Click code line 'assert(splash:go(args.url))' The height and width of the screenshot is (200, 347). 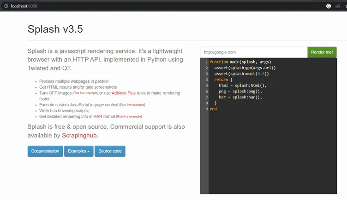pos(245,68)
